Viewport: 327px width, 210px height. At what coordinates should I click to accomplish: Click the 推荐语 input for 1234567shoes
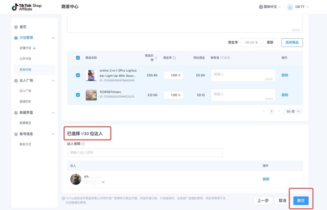click(243, 95)
